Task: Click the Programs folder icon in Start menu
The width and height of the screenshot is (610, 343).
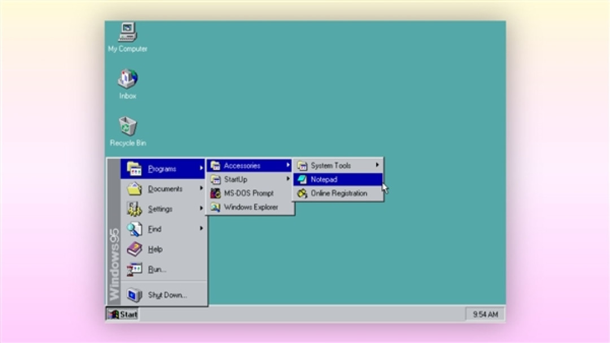Action: pos(134,169)
